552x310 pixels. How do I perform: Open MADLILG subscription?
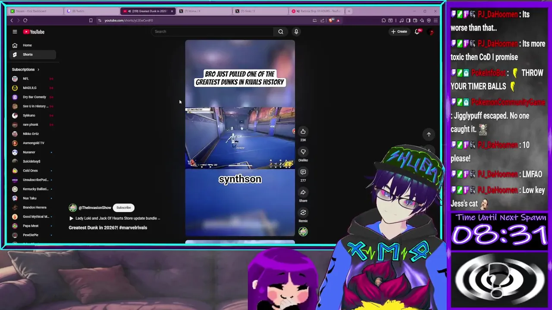(x=32, y=88)
